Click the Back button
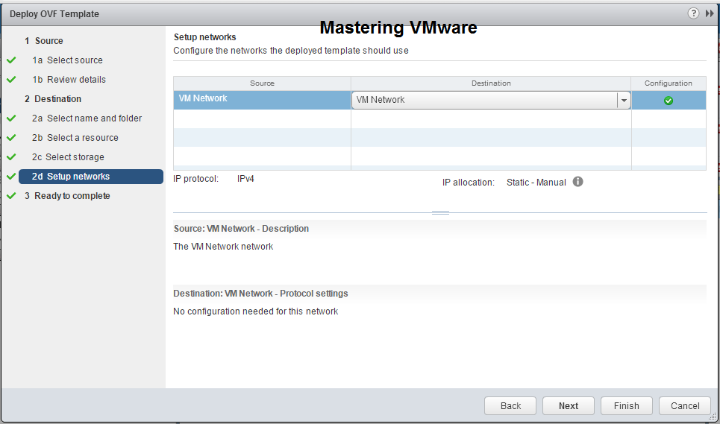 [510, 405]
